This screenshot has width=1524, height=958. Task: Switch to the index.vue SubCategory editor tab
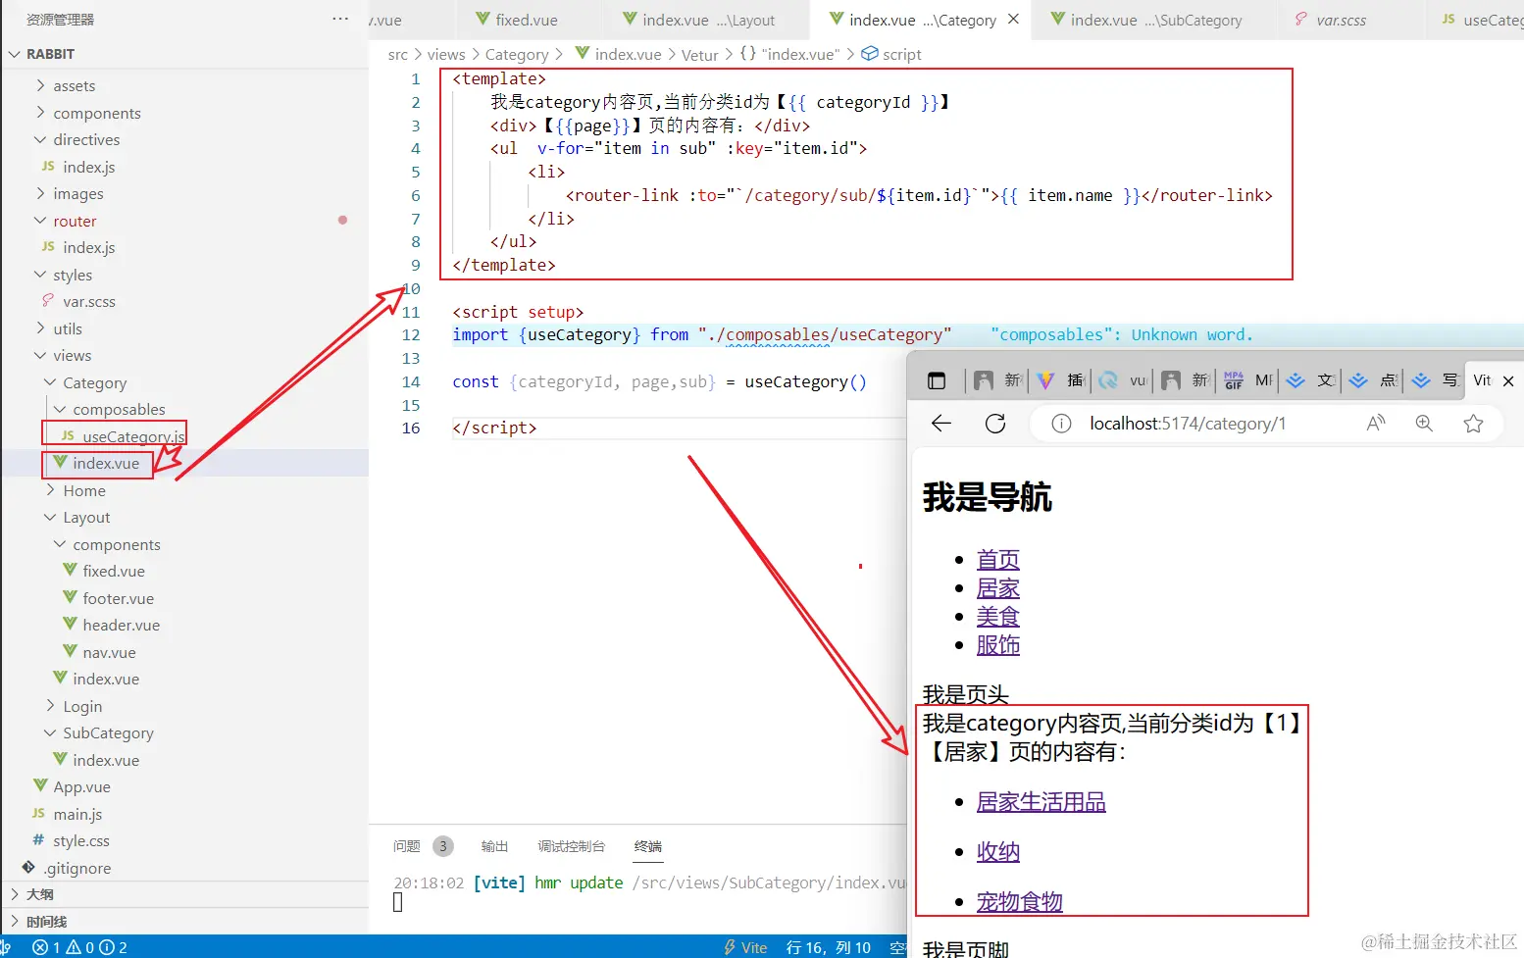coord(1154,20)
